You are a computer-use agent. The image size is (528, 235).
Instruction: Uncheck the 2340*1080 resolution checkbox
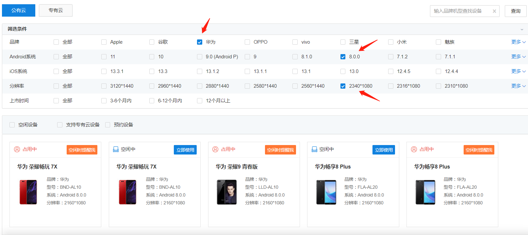[x=343, y=86]
